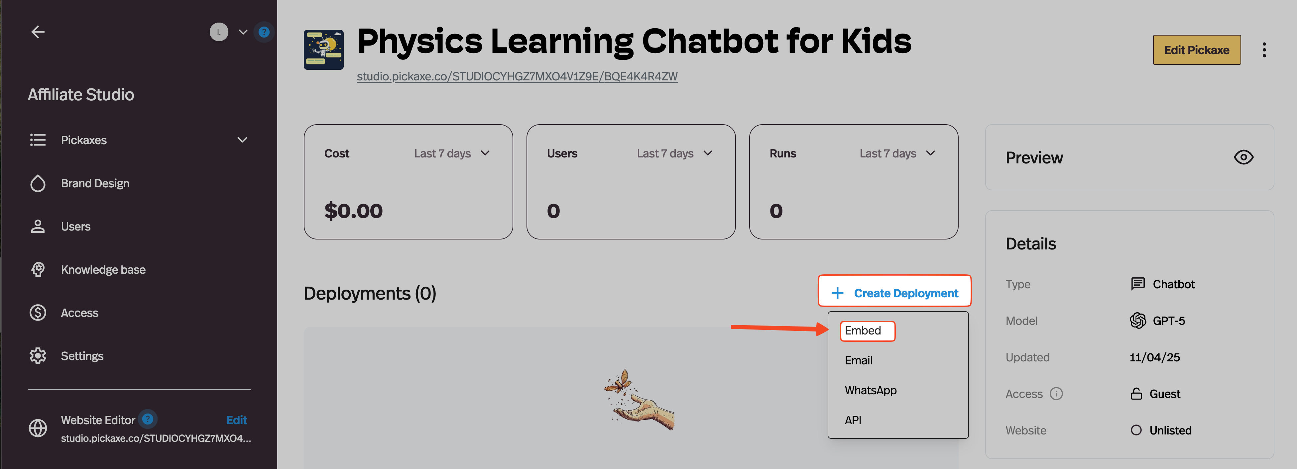
Task: Click the chatbot robot thumbnail image
Action: click(x=324, y=50)
